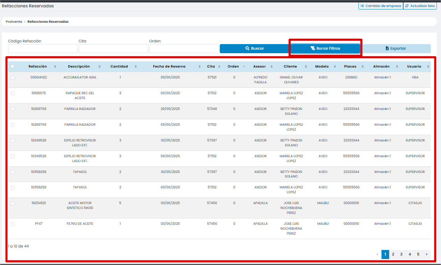Click cell 'ACCUMULATOR ASM,'
Screen dimensions: 441x265
pyautogui.click(x=80, y=77)
